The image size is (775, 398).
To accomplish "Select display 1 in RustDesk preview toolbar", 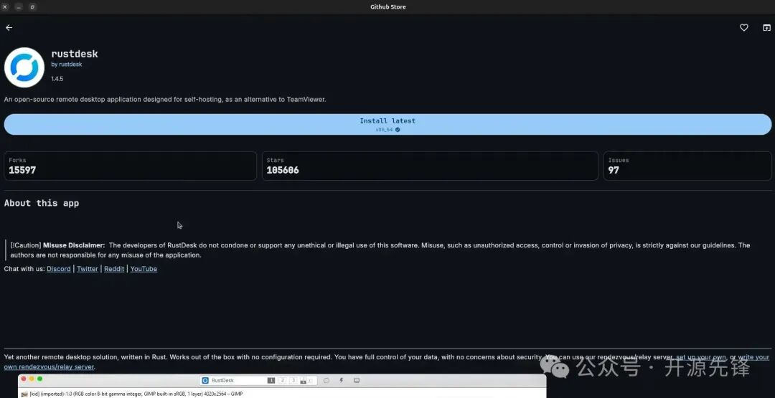I will click(x=271, y=380).
